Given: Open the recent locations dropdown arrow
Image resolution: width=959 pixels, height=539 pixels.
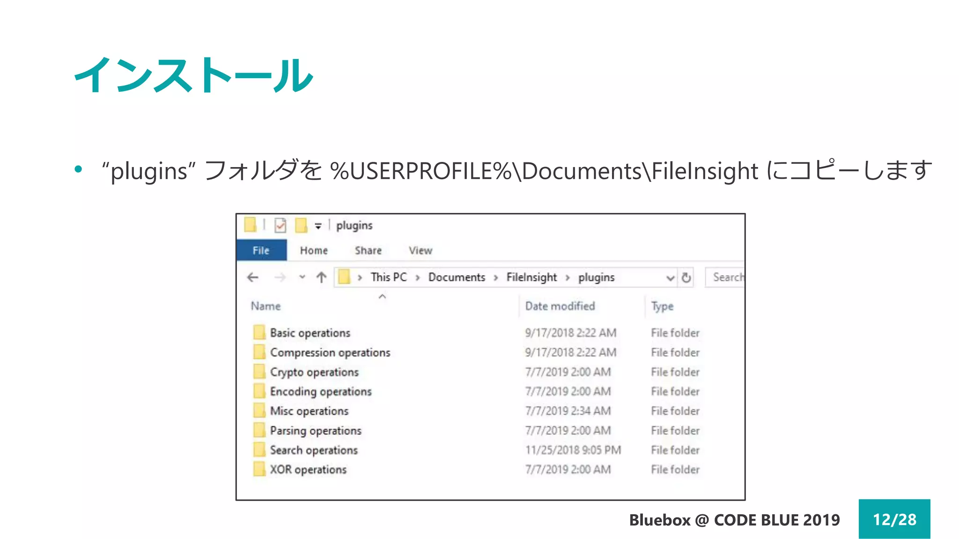Looking at the screenshot, I should tap(302, 277).
